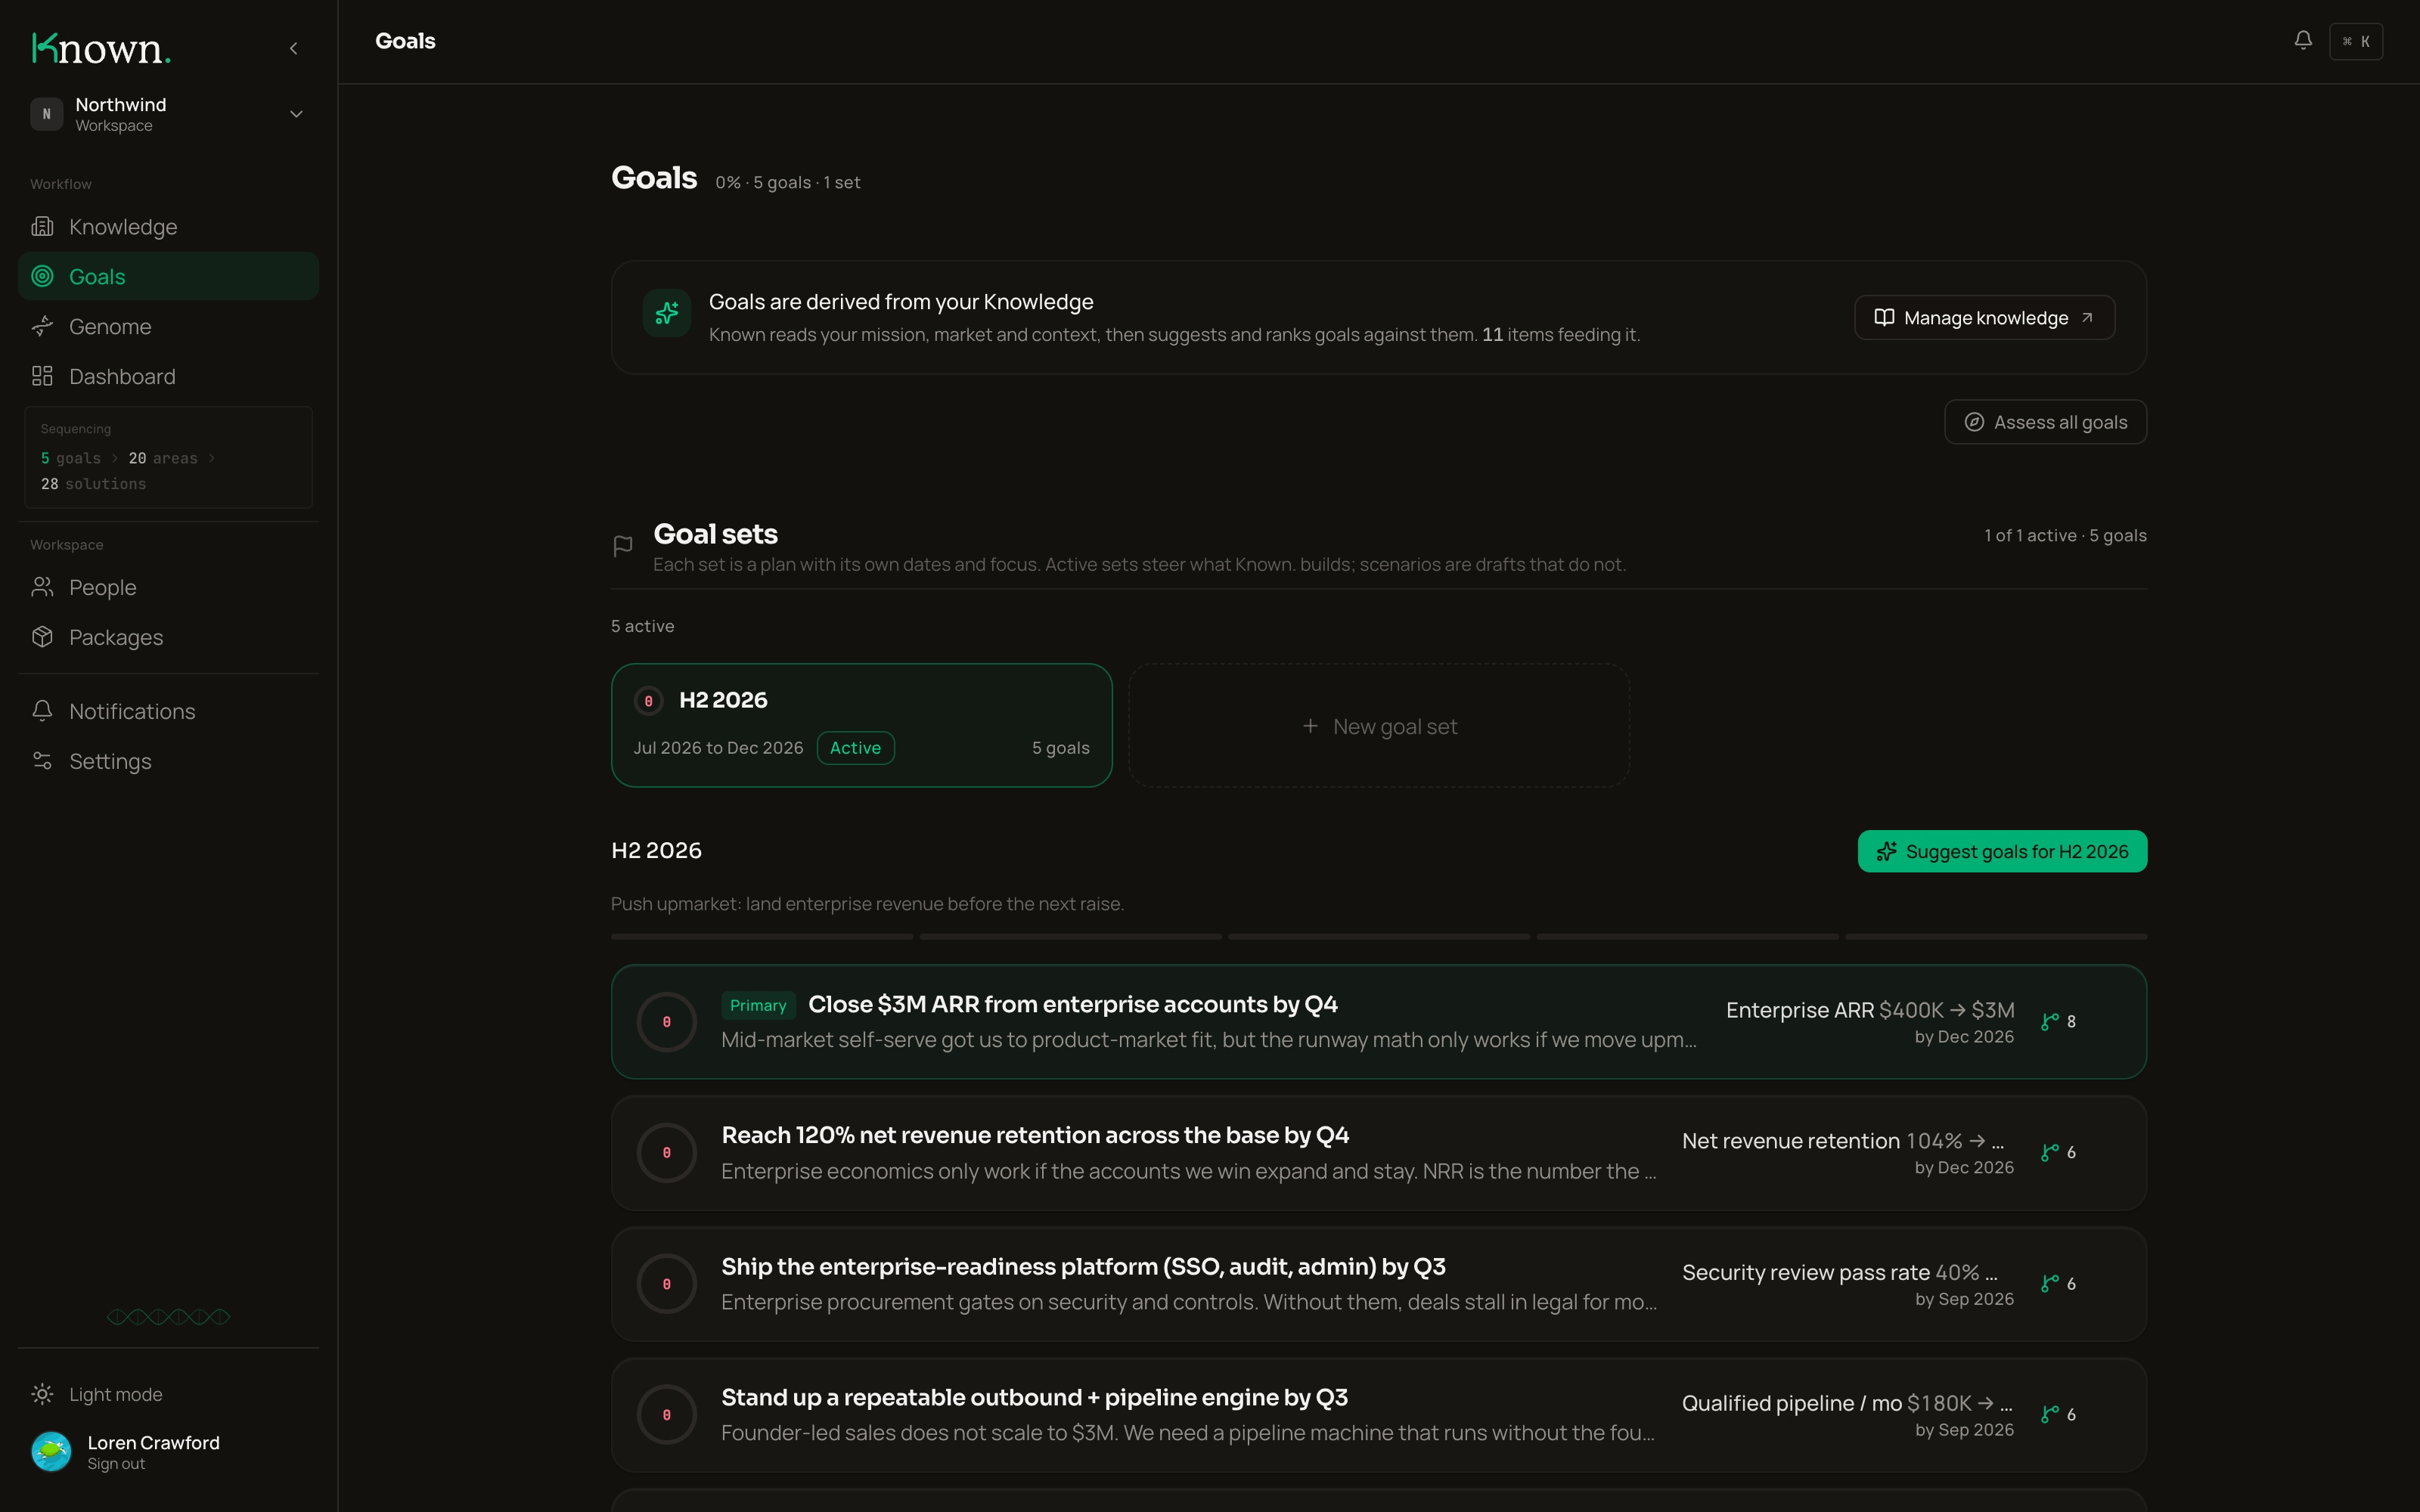
Task: Create a new goal set
Action: [x=1379, y=726]
